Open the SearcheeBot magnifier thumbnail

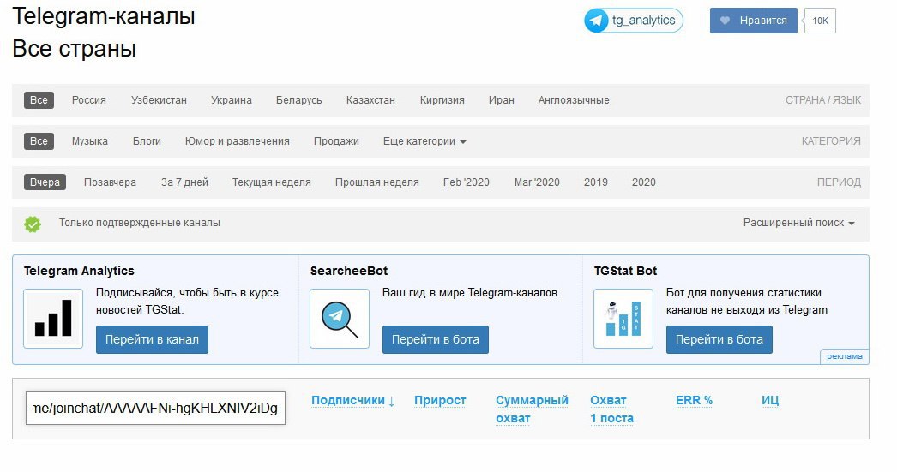point(340,319)
